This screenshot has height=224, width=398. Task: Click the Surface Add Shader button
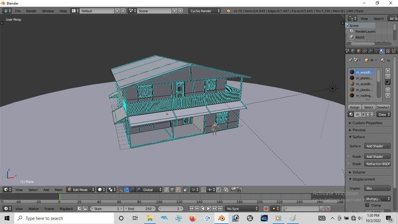click(x=377, y=146)
